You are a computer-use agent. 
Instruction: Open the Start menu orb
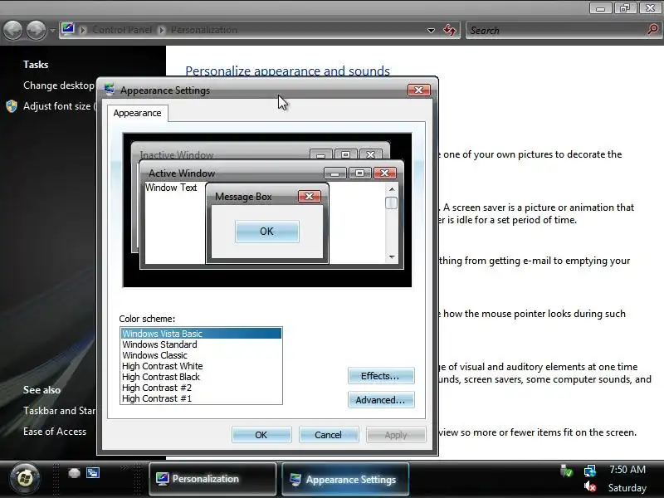click(25, 479)
